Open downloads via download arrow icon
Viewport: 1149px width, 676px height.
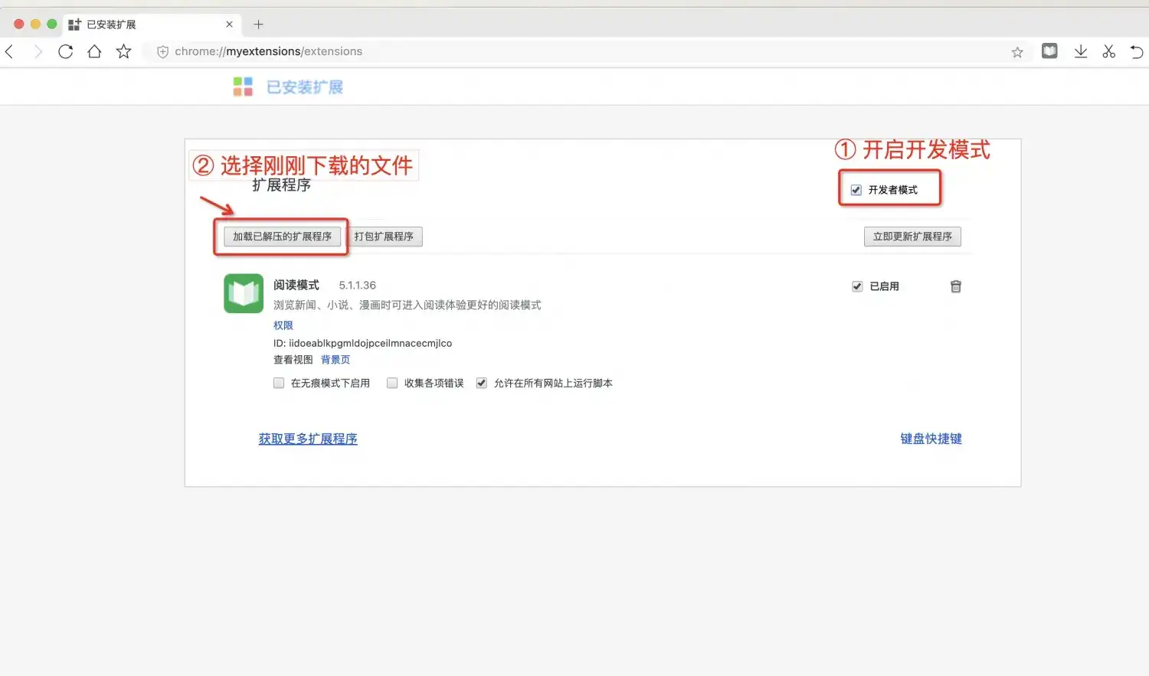pyautogui.click(x=1081, y=51)
